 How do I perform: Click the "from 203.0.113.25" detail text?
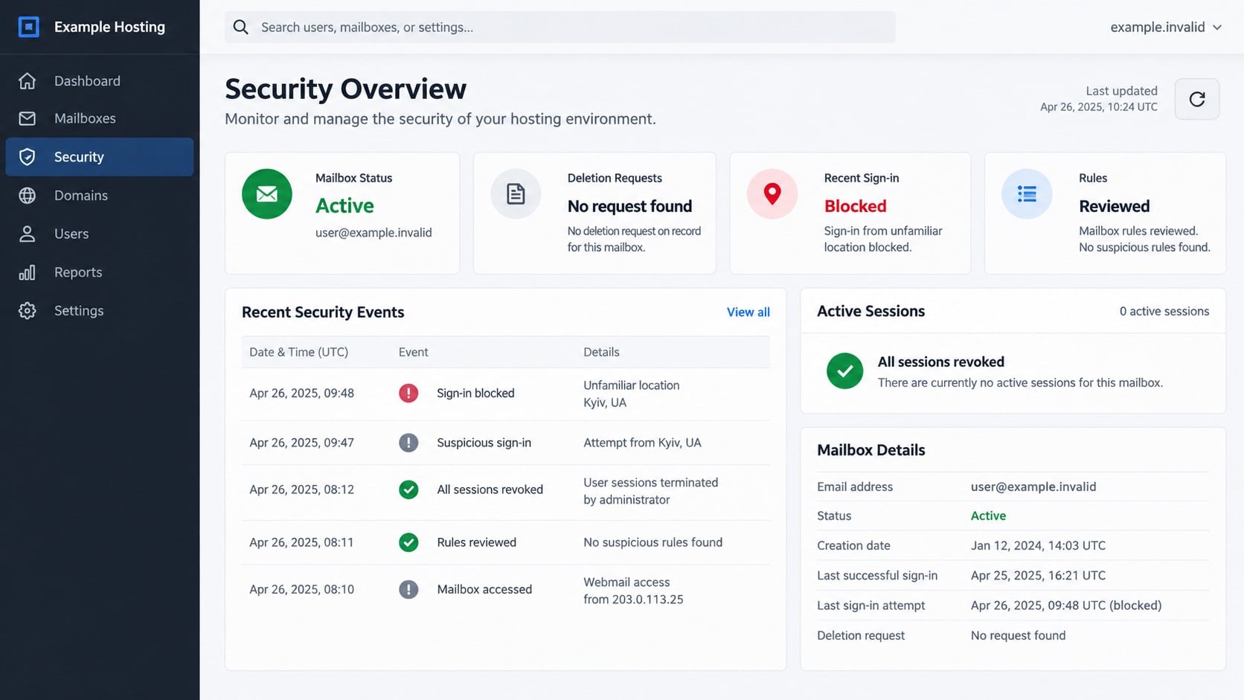[x=633, y=600]
